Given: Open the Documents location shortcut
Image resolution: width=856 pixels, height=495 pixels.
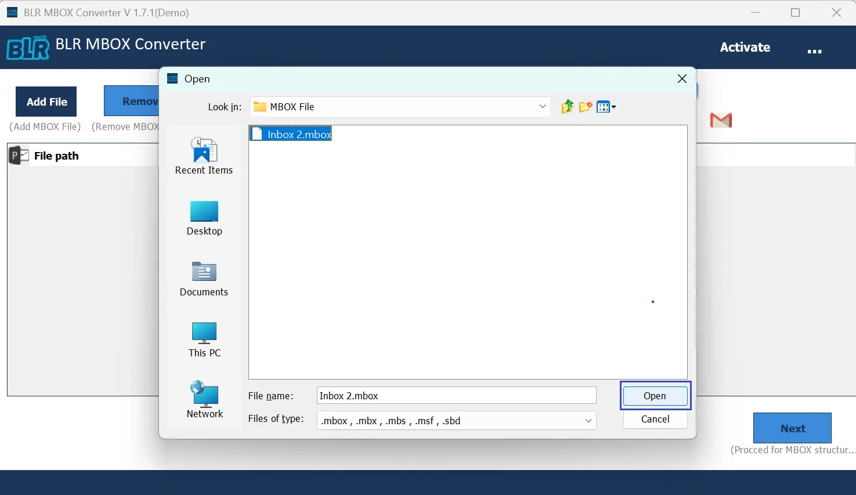Looking at the screenshot, I should [x=204, y=279].
